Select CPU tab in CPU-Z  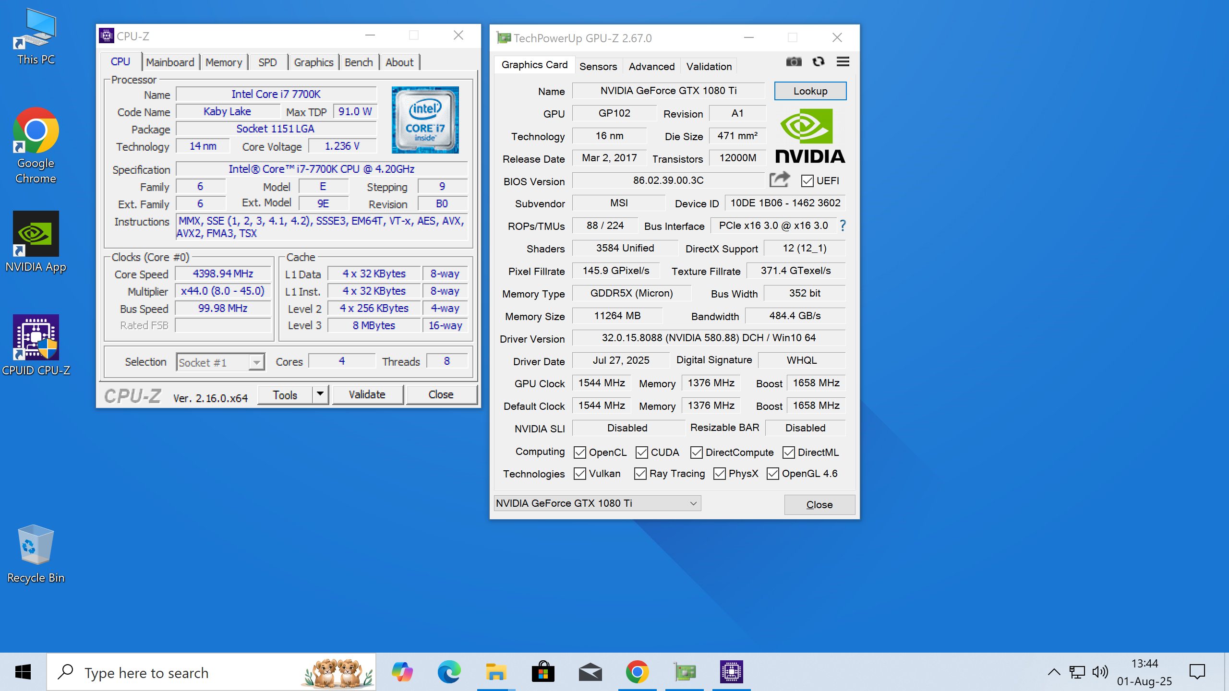coord(120,61)
